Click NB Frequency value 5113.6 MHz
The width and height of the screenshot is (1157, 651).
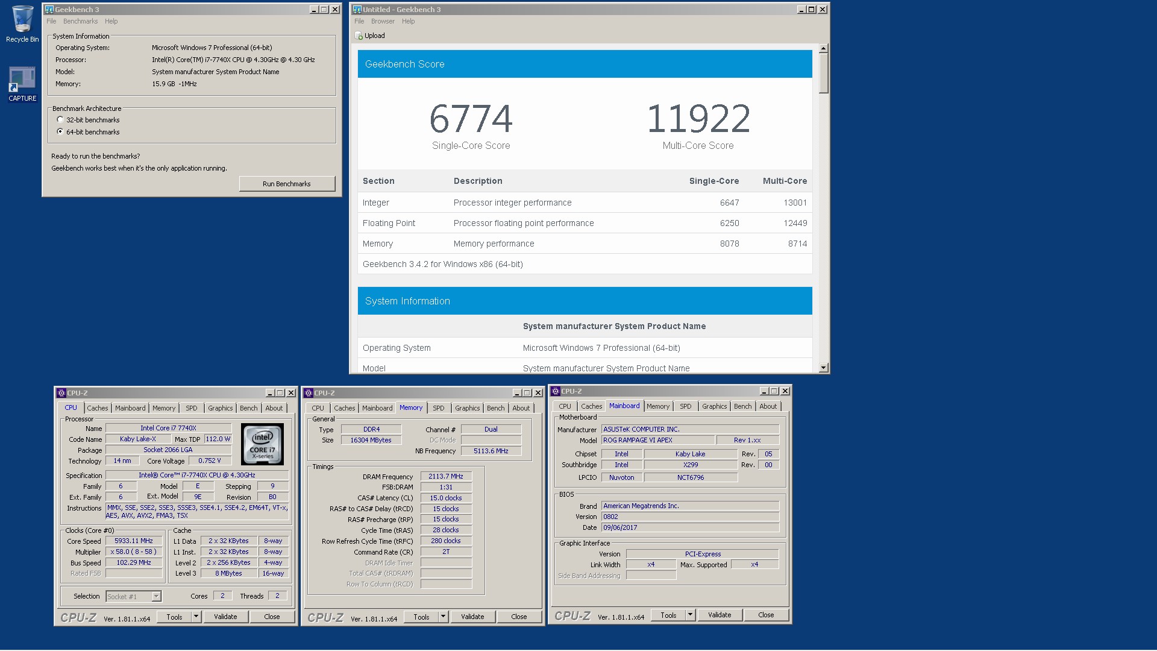(491, 451)
